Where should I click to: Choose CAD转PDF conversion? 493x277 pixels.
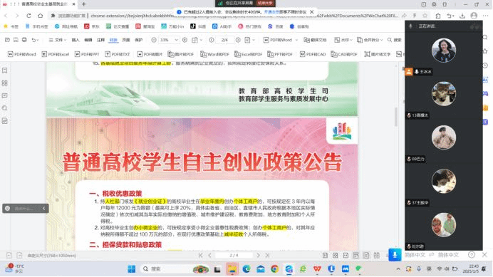pos(344,54)
